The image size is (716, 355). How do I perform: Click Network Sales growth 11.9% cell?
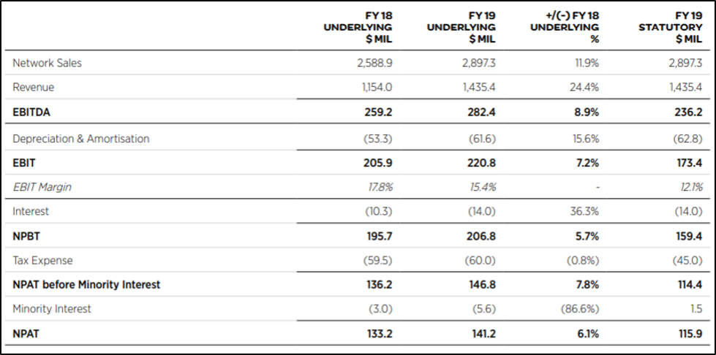pyautogui.click(x=587, y=63)
